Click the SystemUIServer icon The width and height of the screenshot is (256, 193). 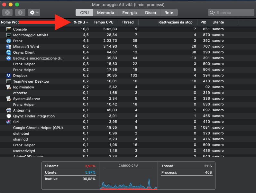(8, 99)
